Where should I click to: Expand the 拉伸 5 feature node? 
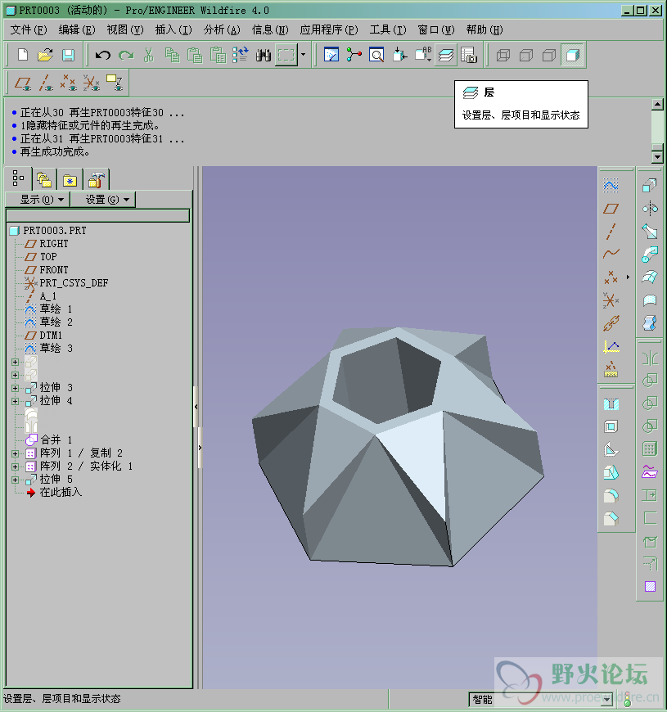click(15, 480)
